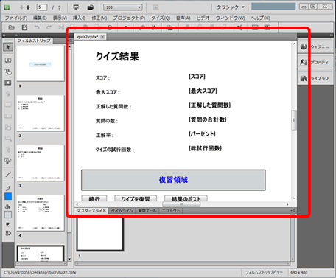Choose the Text Caption tool
Image resolution: width=336 pixels, height=278 pixels.
coord(8,60)
